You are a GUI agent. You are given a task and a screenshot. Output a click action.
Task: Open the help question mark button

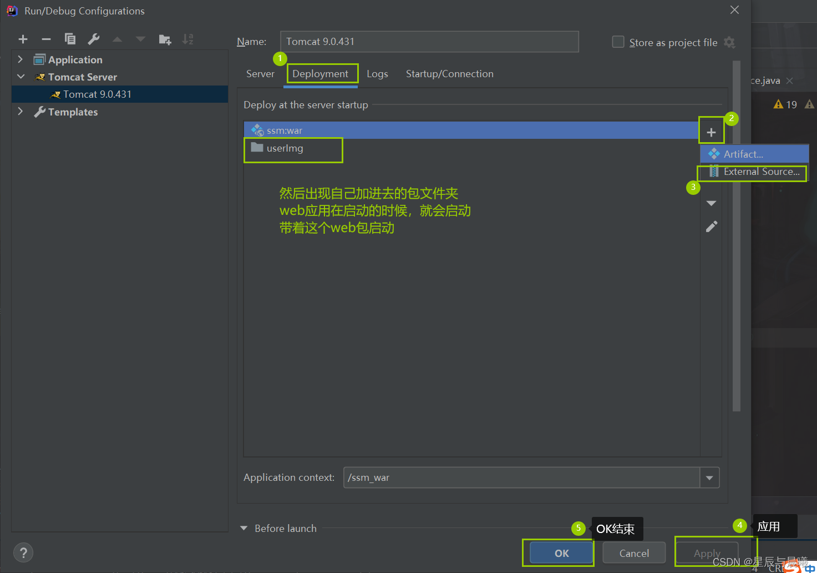[x=23, y=552]
